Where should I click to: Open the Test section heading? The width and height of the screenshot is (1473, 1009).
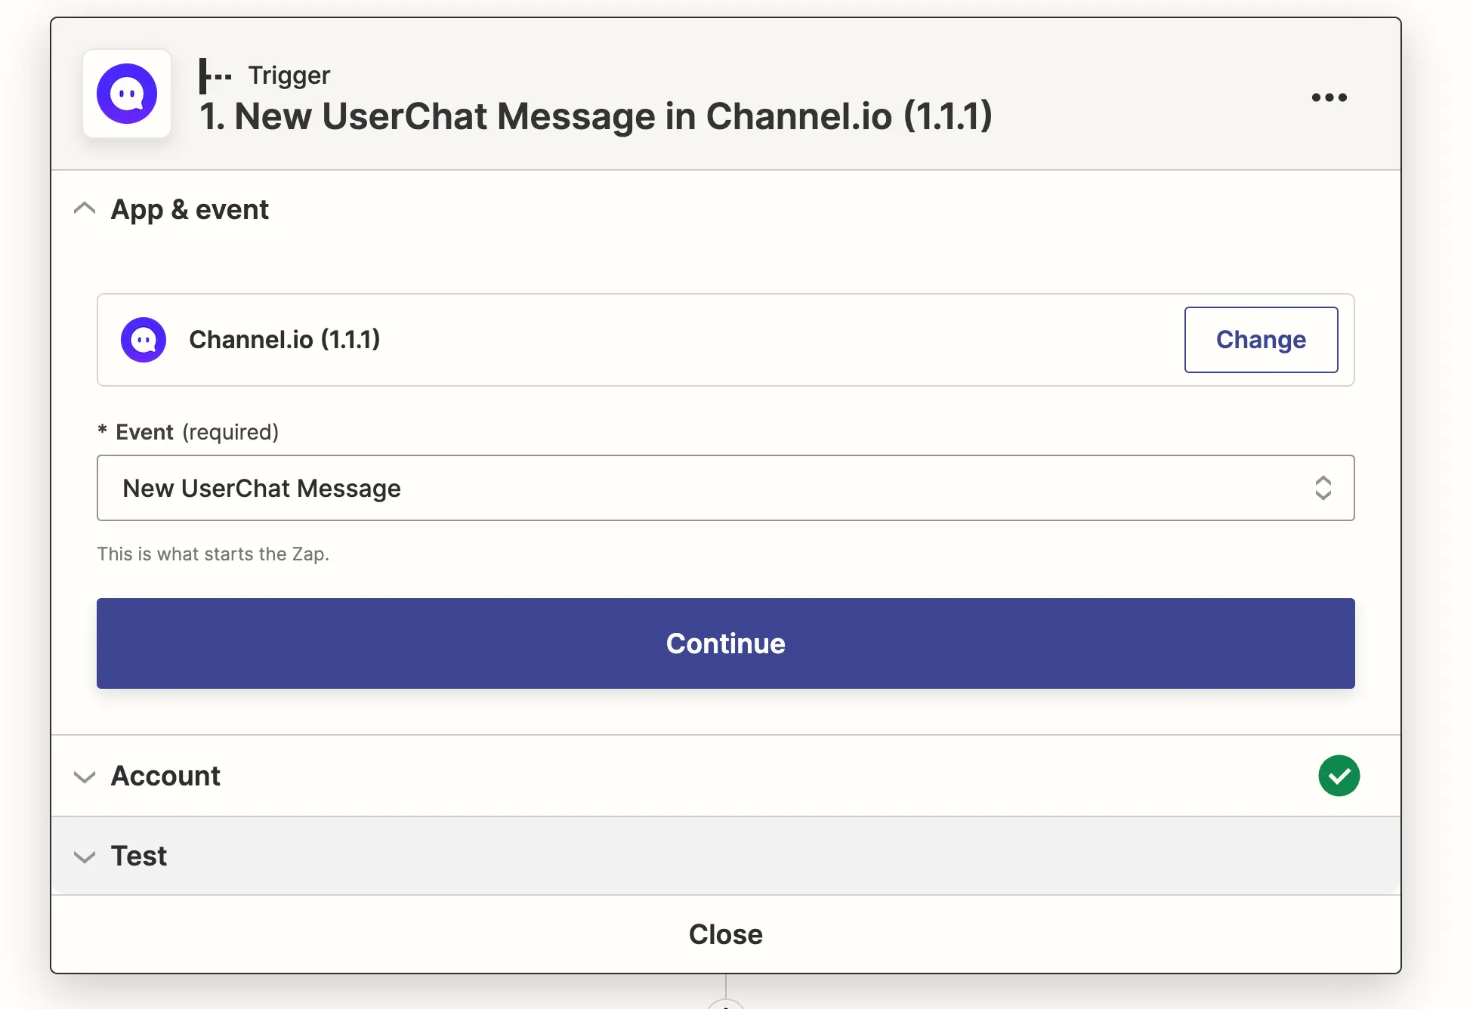(x=139, y=856)
